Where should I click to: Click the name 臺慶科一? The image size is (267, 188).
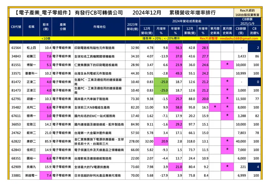pyautogui.click(x=31, y=73)
